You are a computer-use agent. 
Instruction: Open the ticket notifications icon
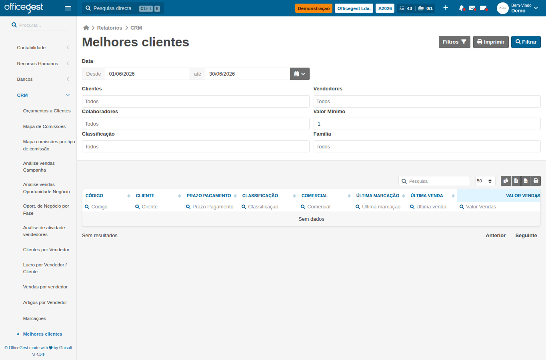483,8
